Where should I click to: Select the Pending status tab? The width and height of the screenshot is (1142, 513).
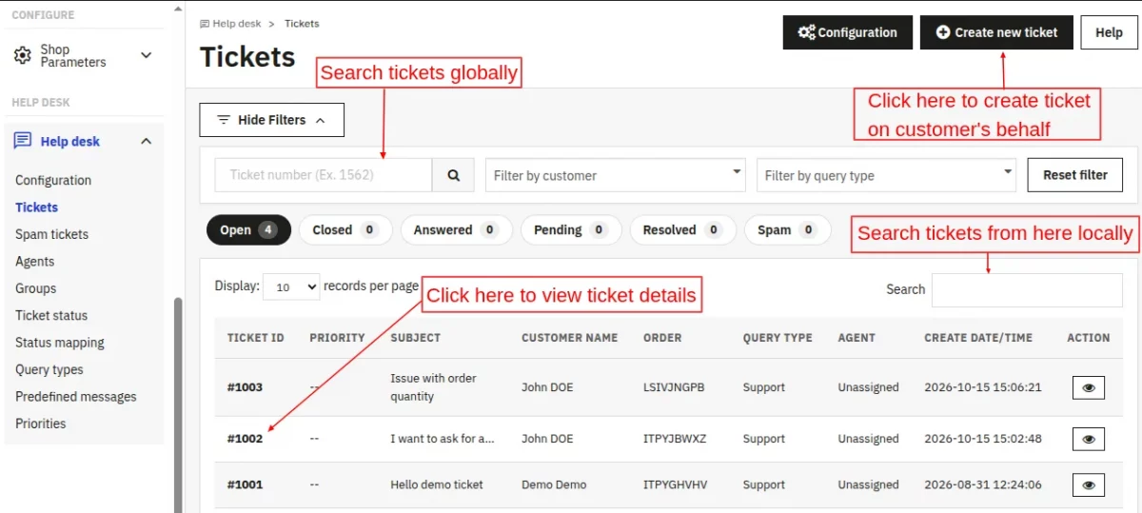(x=571, y=229)
